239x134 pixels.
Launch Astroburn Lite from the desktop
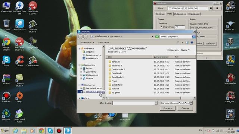pyautogui.click(x=19, y=25)
